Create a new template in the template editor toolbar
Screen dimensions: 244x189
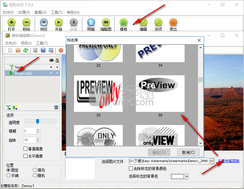(x=10, y=50)
